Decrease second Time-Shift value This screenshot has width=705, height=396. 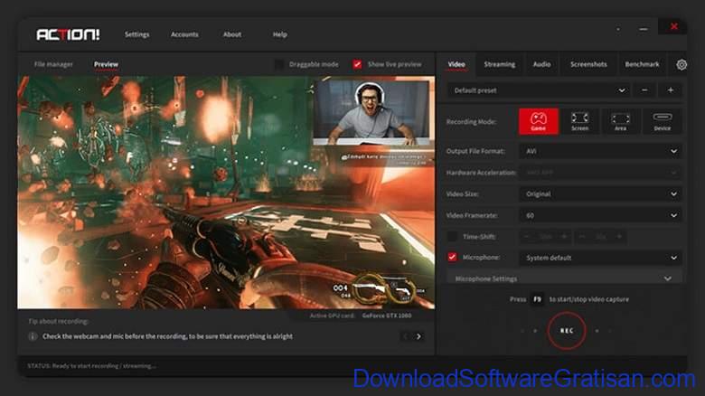(x=582, y=236)
